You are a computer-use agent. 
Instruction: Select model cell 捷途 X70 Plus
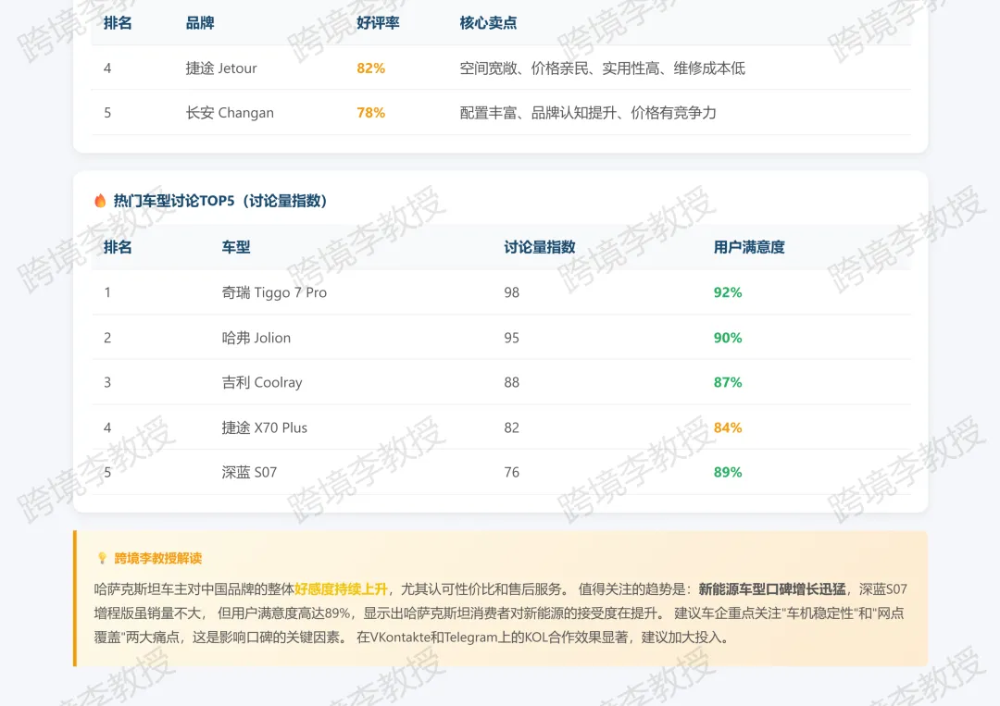click(x=265, y=427)
